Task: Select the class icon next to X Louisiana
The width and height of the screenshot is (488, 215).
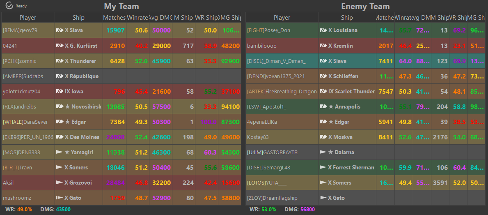Action: click(x=323, y=30)
